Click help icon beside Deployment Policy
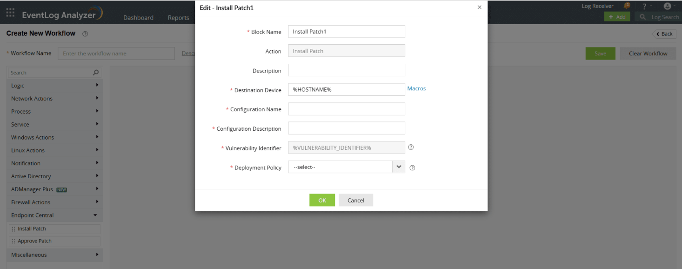This screenshot has height=269, width=682. [x=412, y=168]
